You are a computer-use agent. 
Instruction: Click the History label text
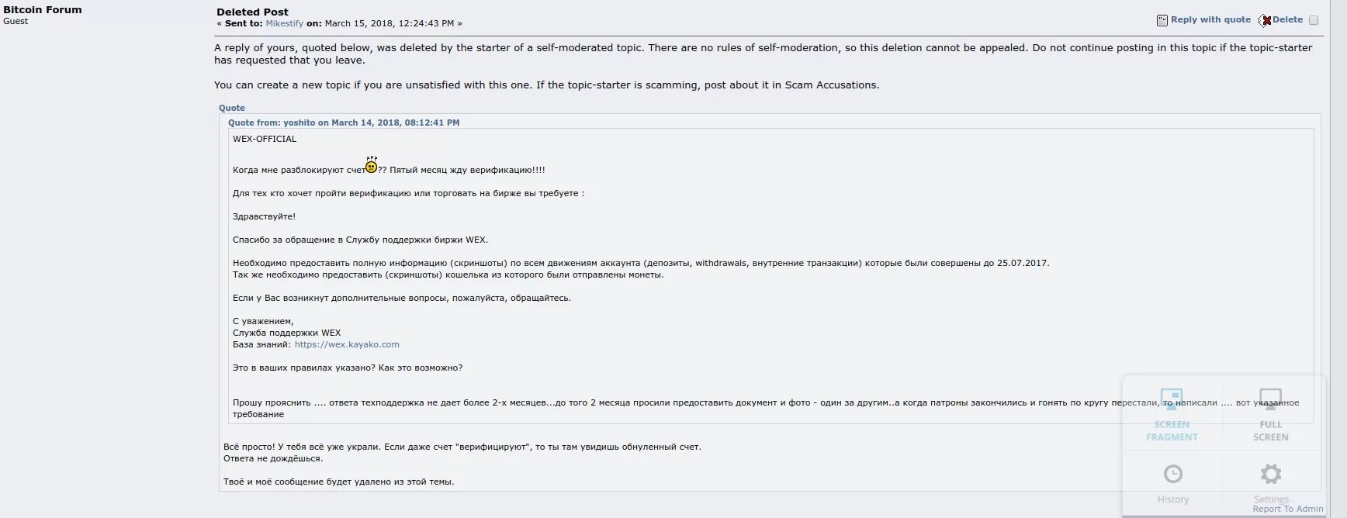click(x=1172, y=499)
